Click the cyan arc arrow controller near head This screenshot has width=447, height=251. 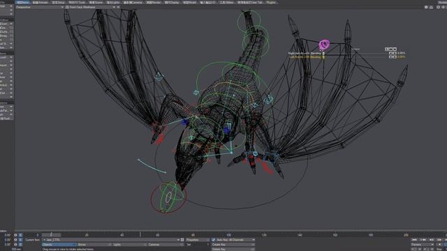pos(152,166)
